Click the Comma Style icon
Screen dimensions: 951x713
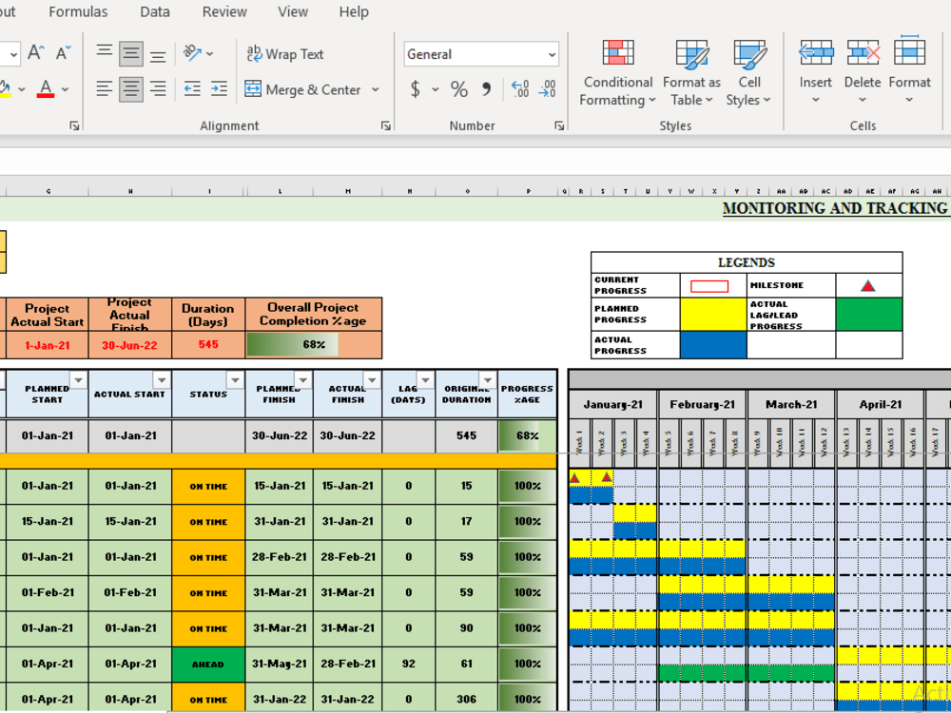(x=488, y=89)
